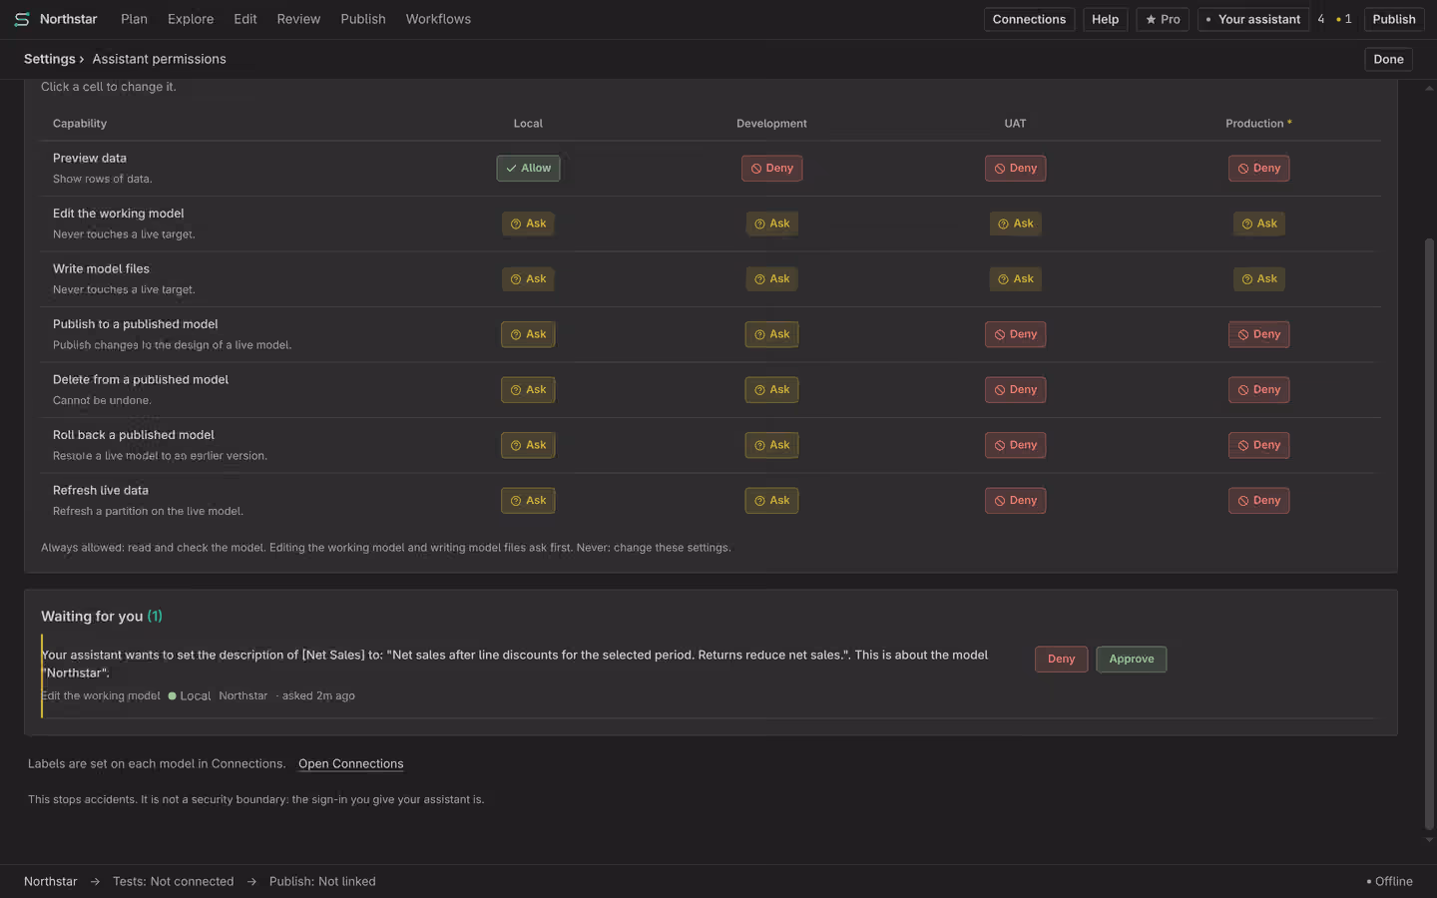Click the Pro star badge
Viewport: 1437px width, 898px height.
pos(1163,19)
